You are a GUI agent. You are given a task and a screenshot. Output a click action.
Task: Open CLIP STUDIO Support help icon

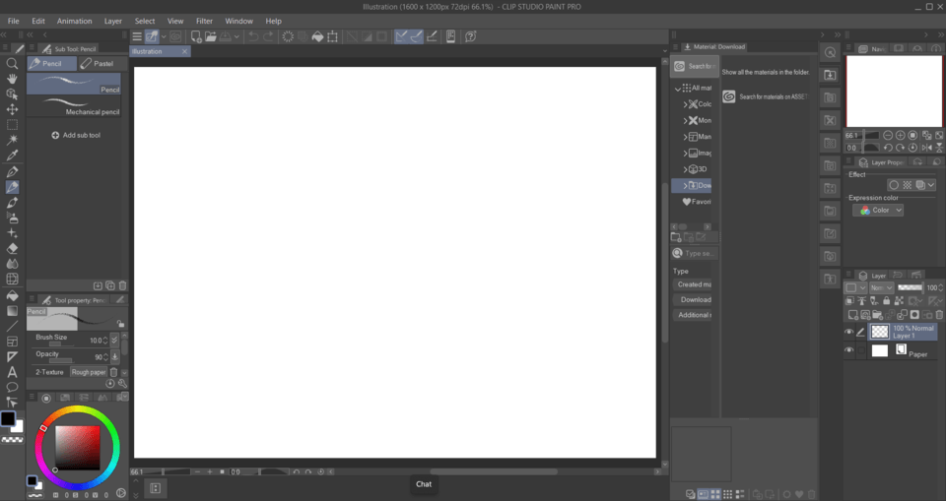point(471,36)
